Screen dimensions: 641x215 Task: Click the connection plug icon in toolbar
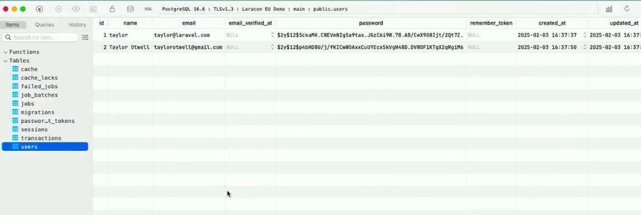[x=40, y=8]
